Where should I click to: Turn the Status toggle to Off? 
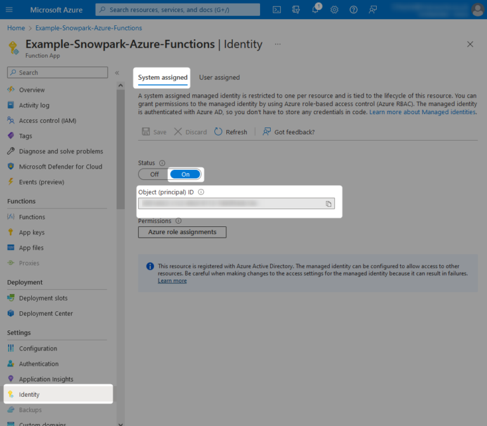click(x=154, y=174)
